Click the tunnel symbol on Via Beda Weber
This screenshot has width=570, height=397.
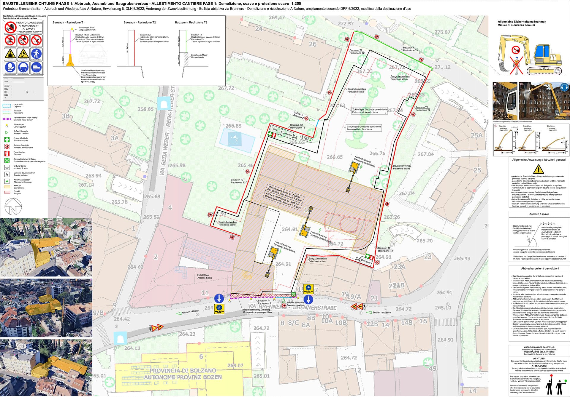tap(163, 103)
